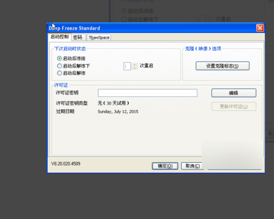Screen dimensions: 274x219
Task: Click the 设置克隆标志(S) button
Action: (222, 66)
